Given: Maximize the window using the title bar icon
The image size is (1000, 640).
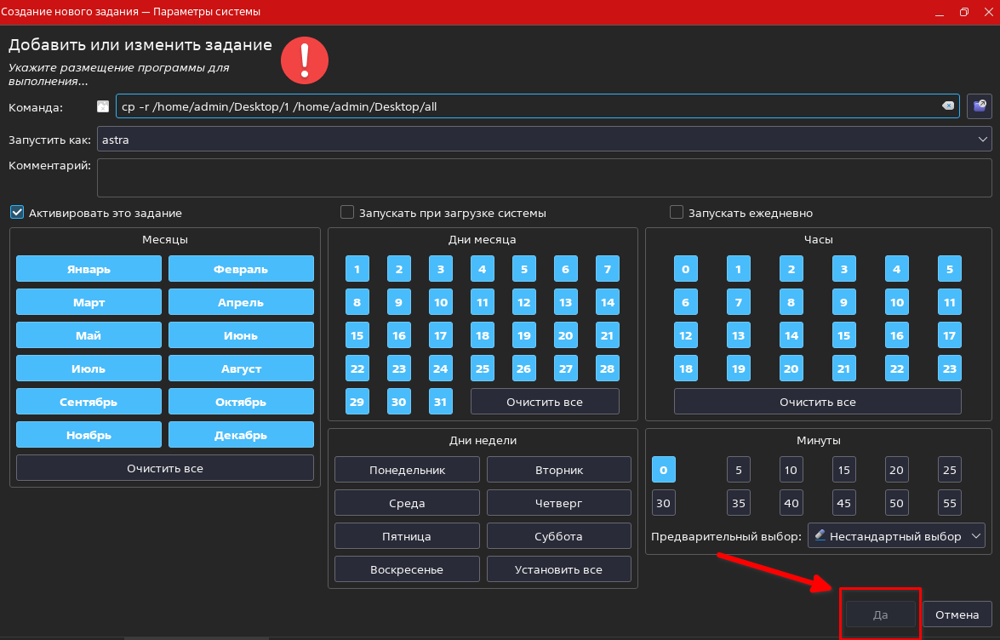Looking at the screenshot, I should coord(963,12).
